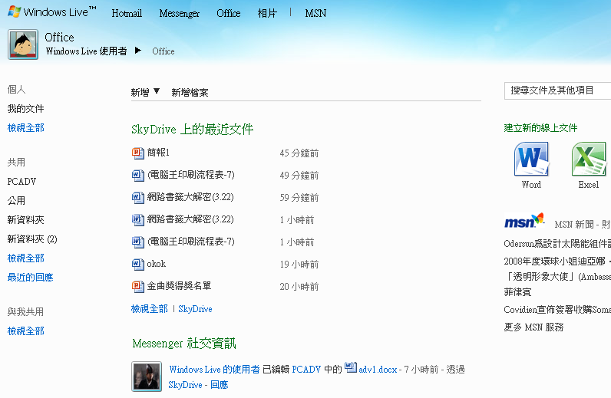611x398 pixels.
Task: Open 最近的回應 link in sidebar
Action: pos(30,278)
